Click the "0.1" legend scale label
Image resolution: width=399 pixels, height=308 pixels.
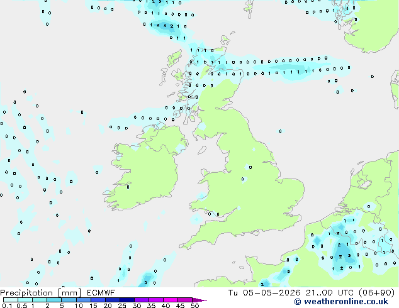tap(7, 305)
